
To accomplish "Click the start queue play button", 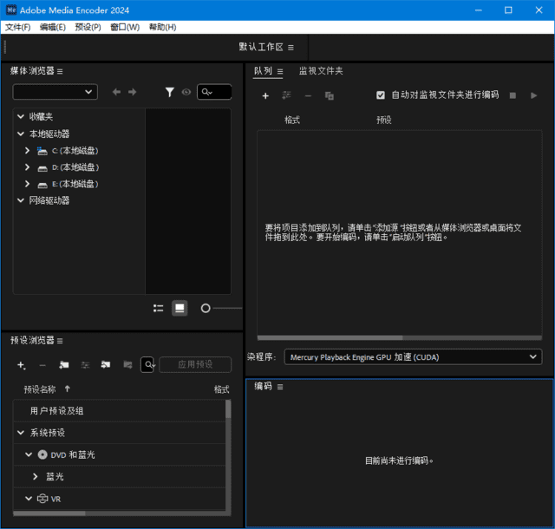I will click(x=534, y=95).
